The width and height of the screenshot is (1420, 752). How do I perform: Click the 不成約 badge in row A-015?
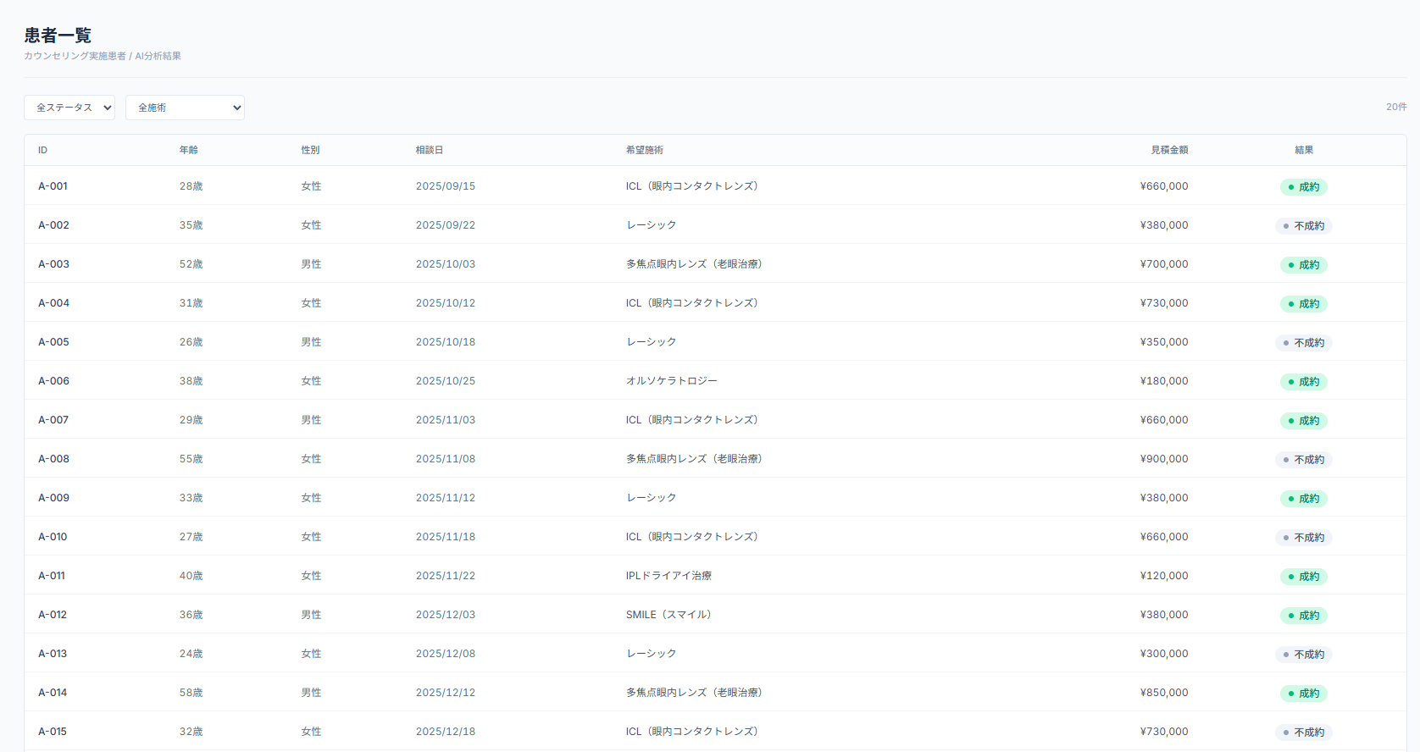(1303, 733)
